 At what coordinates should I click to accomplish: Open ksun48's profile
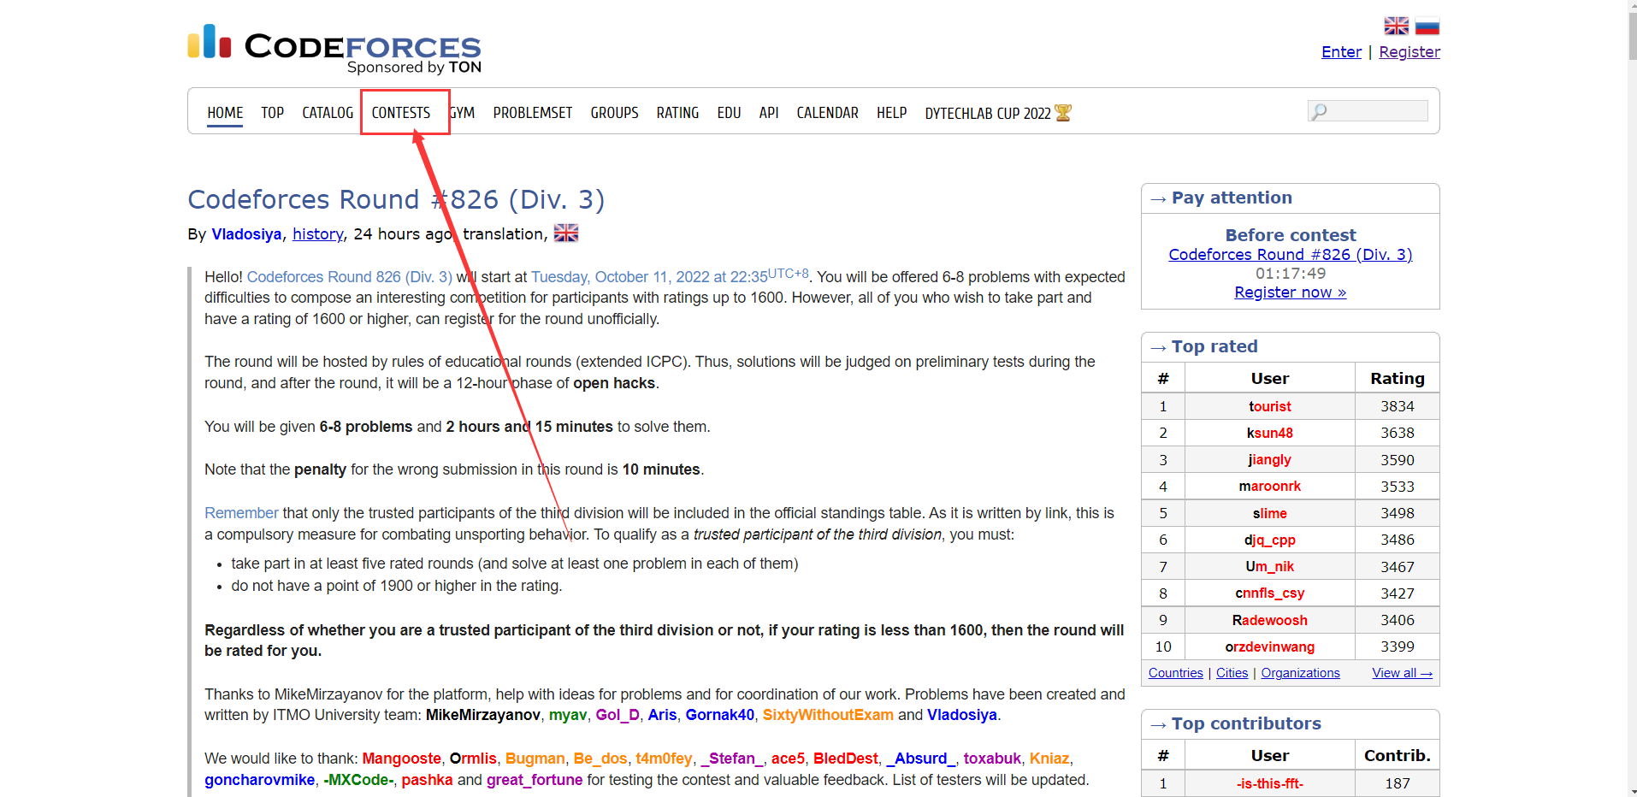point(1269,433)
